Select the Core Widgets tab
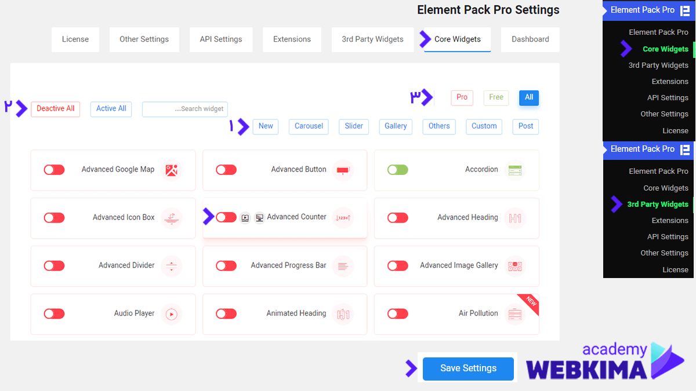This screenshot has height=391, width=696. pyautogui.click(x=458, y=39)
